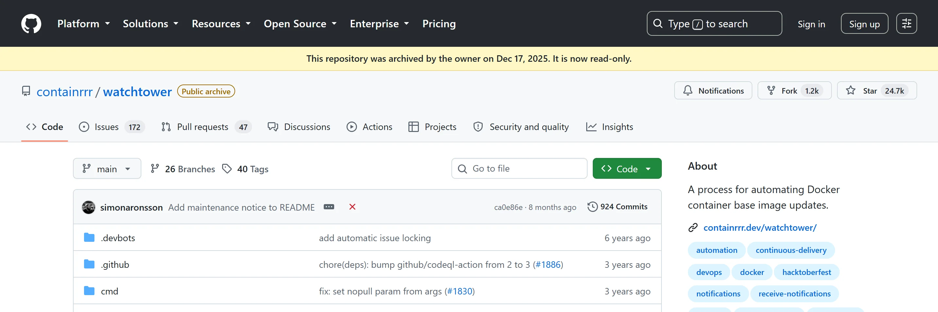The image size is (938, 312).
Task: Expand commit message via ellipsis icon
Action: [x=329, y=207]
